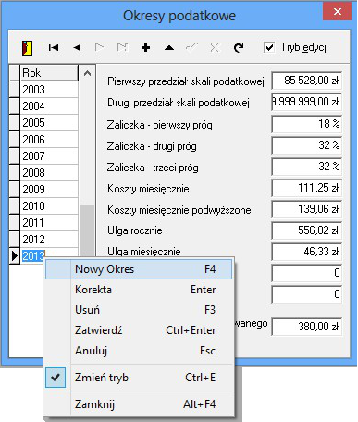Screen dimensions: 358x422
Task: Choose Nowy Okres from context menu
Action: [x=139, y=269]
